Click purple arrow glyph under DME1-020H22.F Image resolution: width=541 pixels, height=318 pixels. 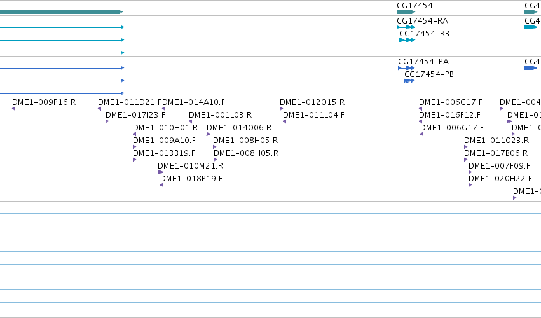click(x=470, y=186)
